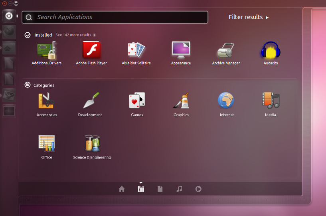Switch to the Video lens tab
This screenshot has height=216, width=326.
tap(198, 189)
